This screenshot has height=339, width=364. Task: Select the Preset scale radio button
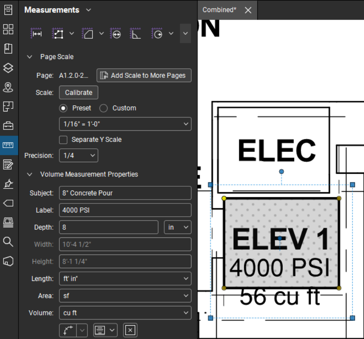coord(63,108)
